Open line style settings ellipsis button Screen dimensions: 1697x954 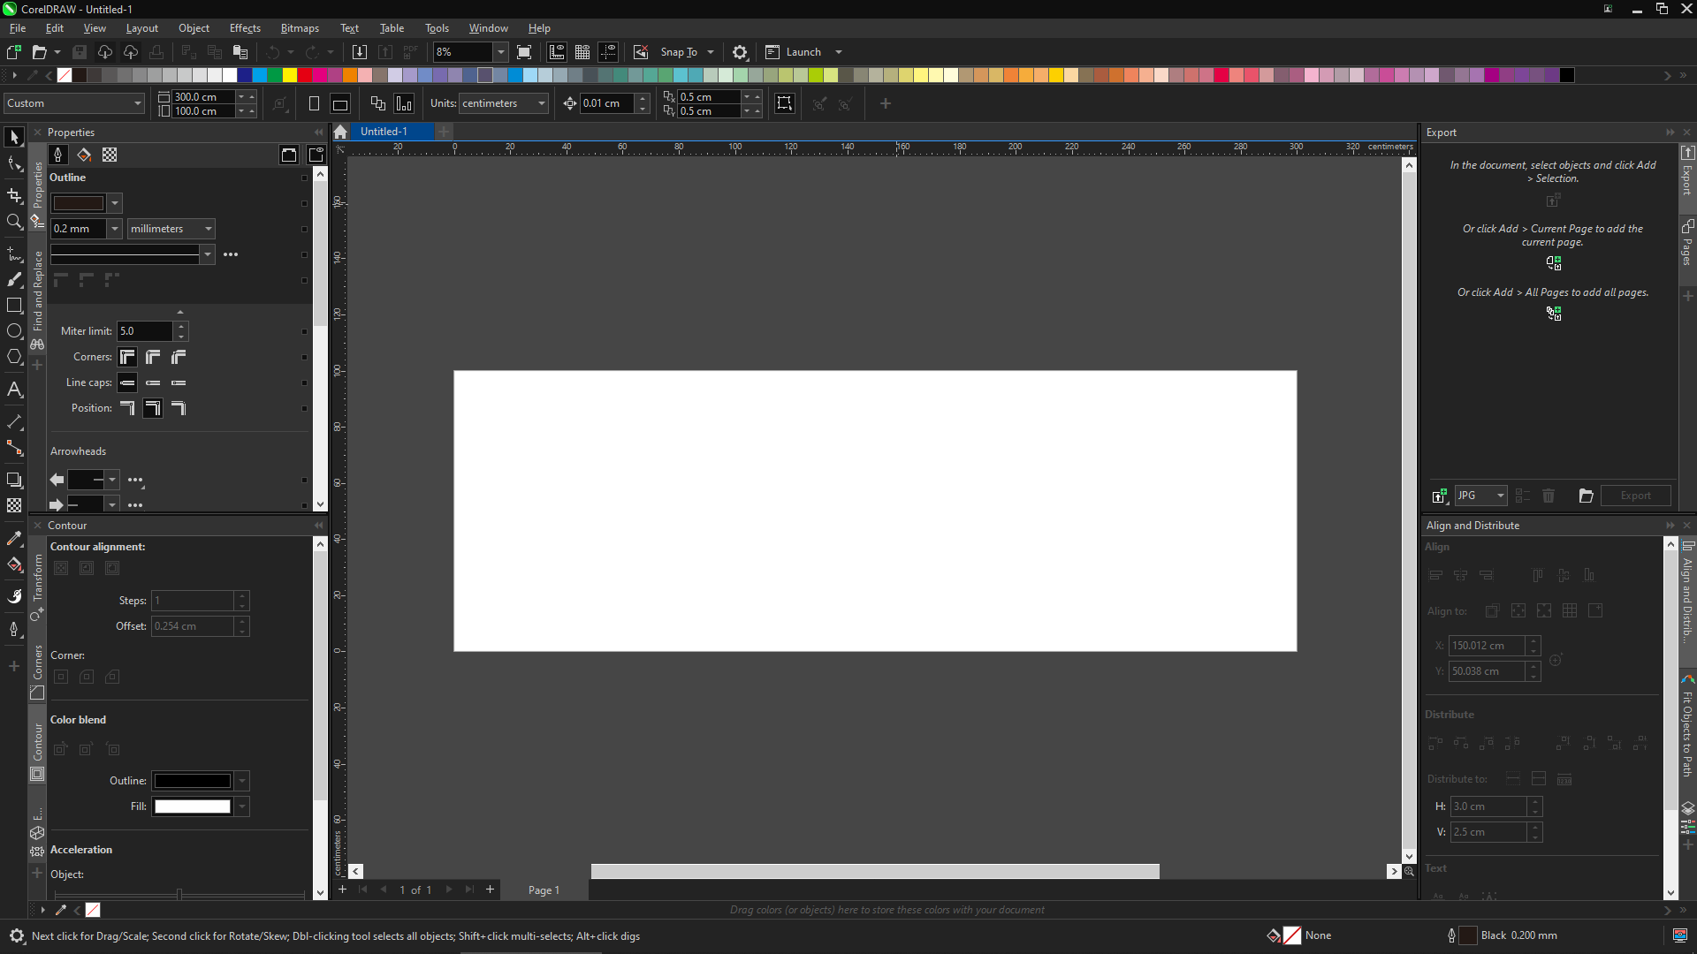click(x=231, y=254)
